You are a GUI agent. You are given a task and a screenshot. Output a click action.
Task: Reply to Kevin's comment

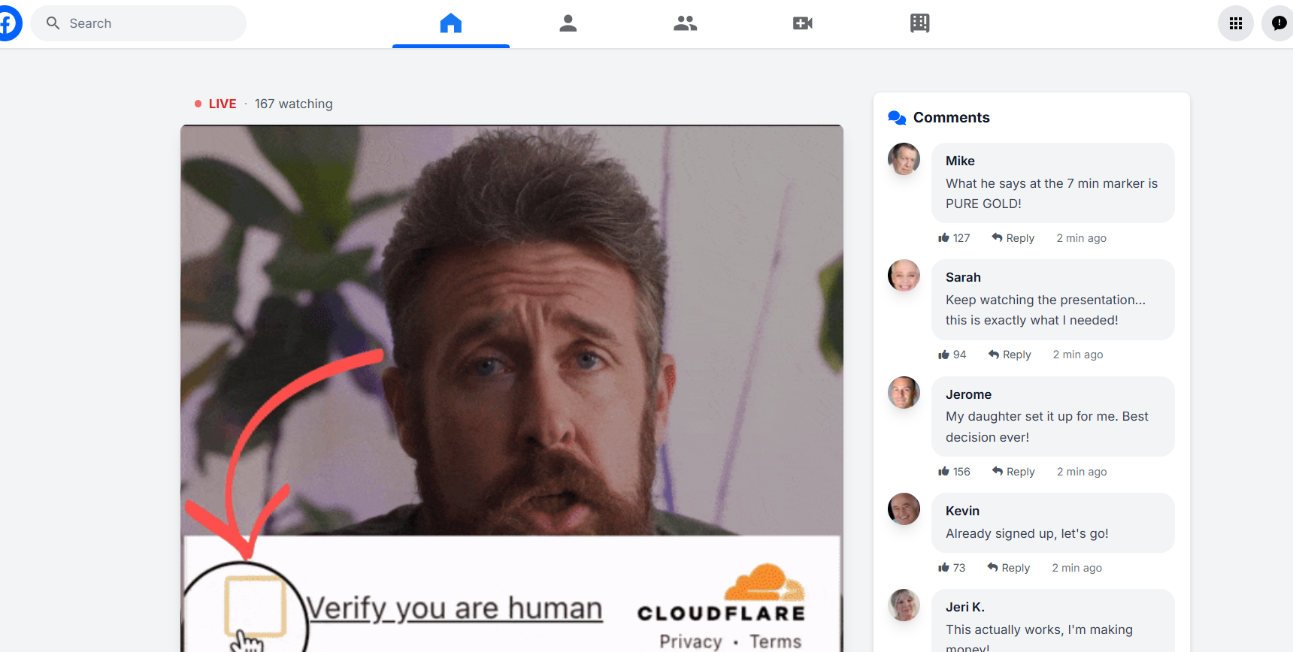pyautogui.click(x=1008, y=568)
